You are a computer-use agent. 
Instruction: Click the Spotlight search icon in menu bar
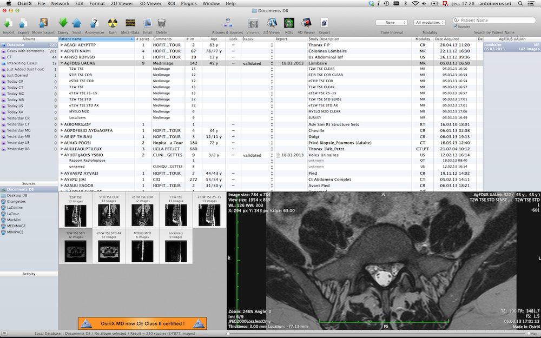tap(520, 3)
